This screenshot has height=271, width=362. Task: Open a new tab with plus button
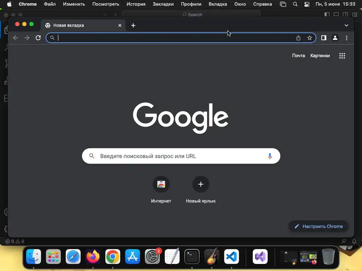133,25
